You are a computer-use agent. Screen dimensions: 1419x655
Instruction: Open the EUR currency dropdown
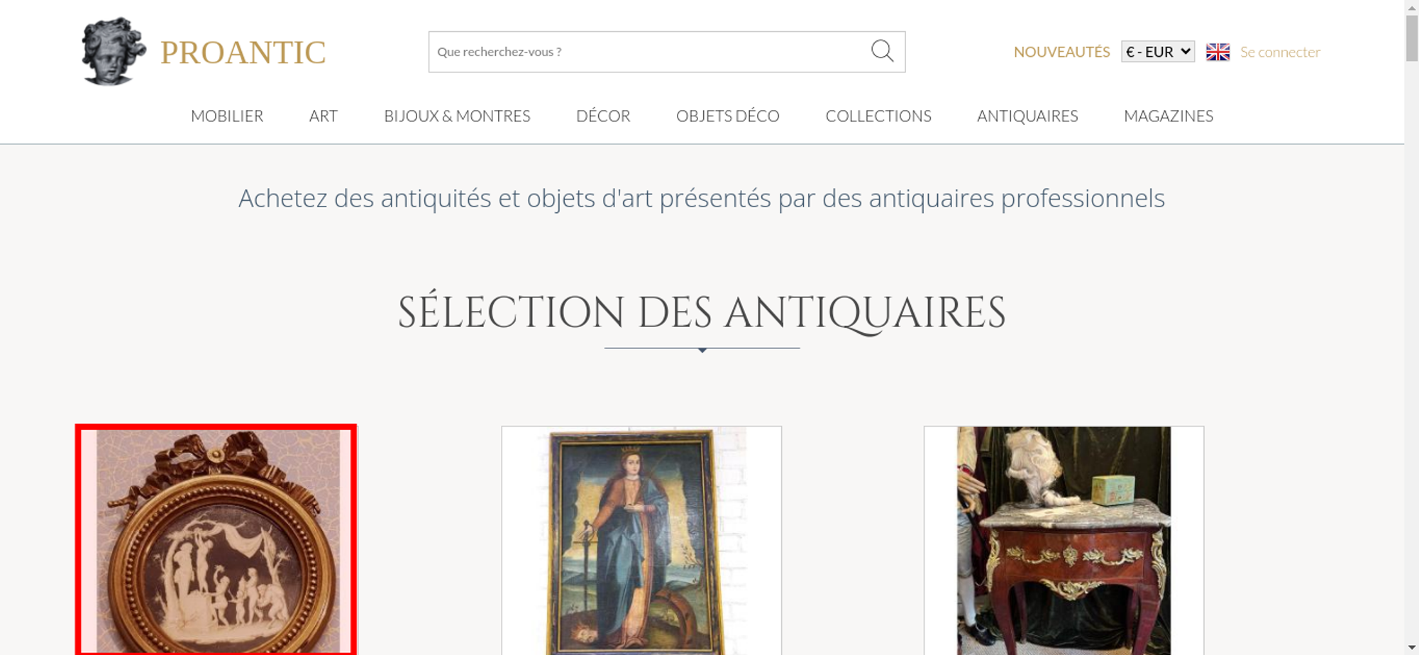pyautogui.click(x=1157, y=52)
